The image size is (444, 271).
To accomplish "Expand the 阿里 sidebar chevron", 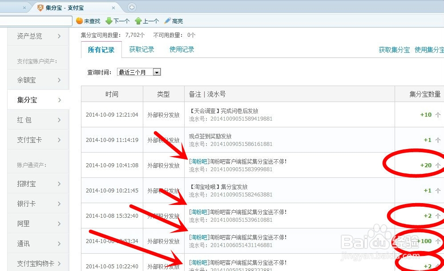I will pos(59,224).
